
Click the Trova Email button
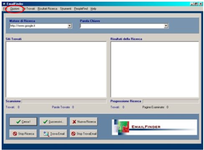pyautogui.click(x=53, y=134)
